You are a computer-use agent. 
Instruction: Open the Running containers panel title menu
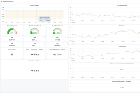(12, 49)
